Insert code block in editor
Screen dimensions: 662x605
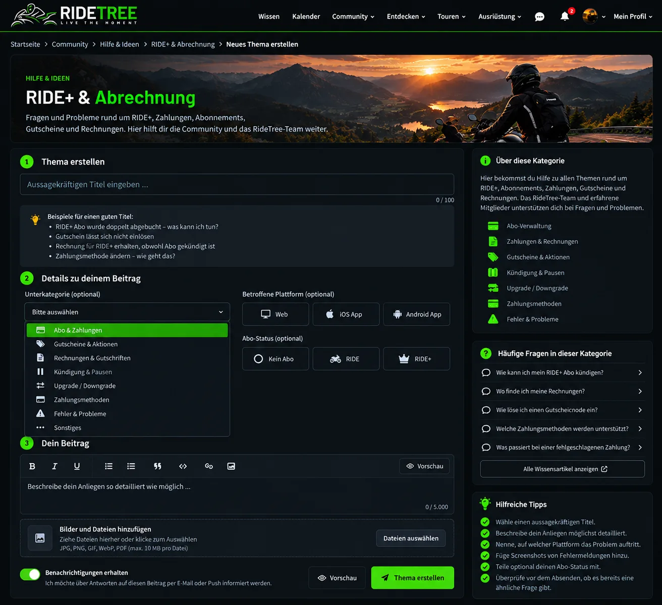point(183,466)
